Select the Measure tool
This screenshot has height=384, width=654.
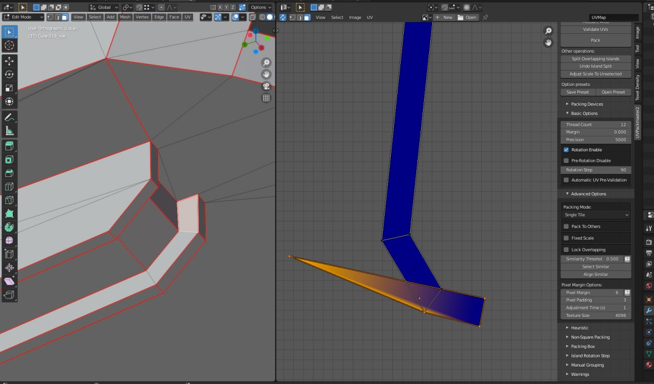tap(9, 130)
